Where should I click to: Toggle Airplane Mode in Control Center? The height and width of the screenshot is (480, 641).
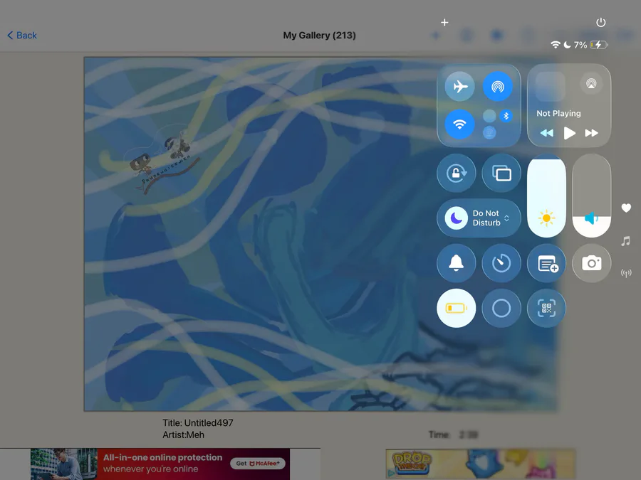coord(460,87)
